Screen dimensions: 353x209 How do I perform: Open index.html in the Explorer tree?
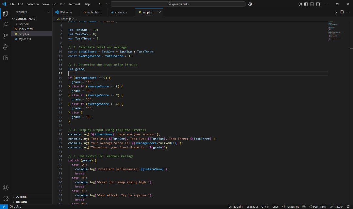(x=32, y=29)
